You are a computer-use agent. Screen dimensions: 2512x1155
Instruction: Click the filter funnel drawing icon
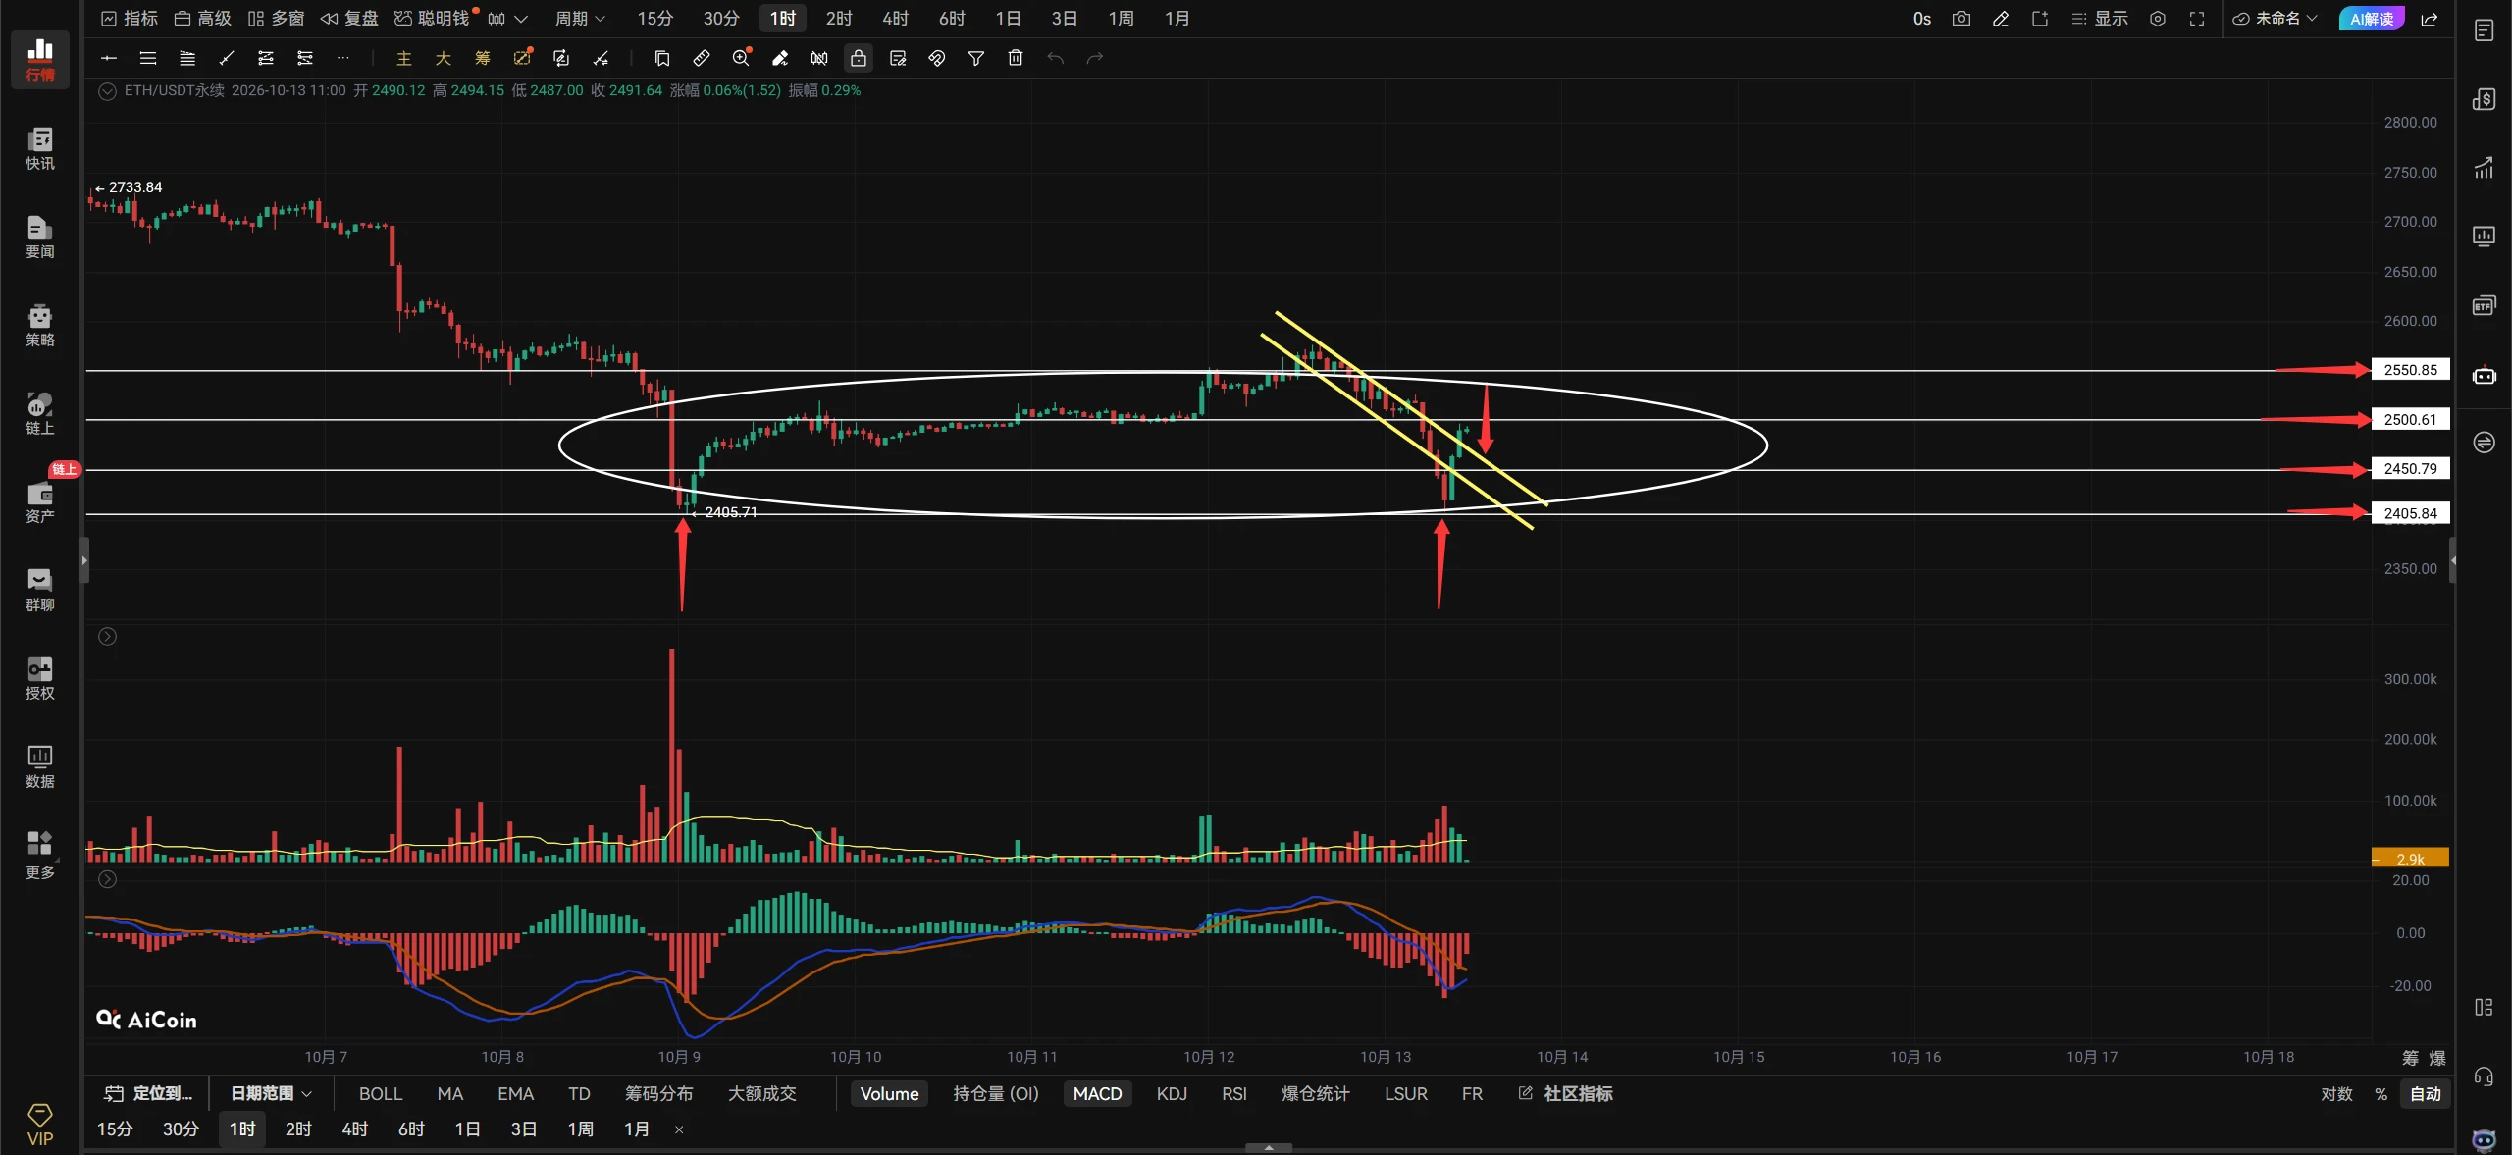(x=976, y=58)
